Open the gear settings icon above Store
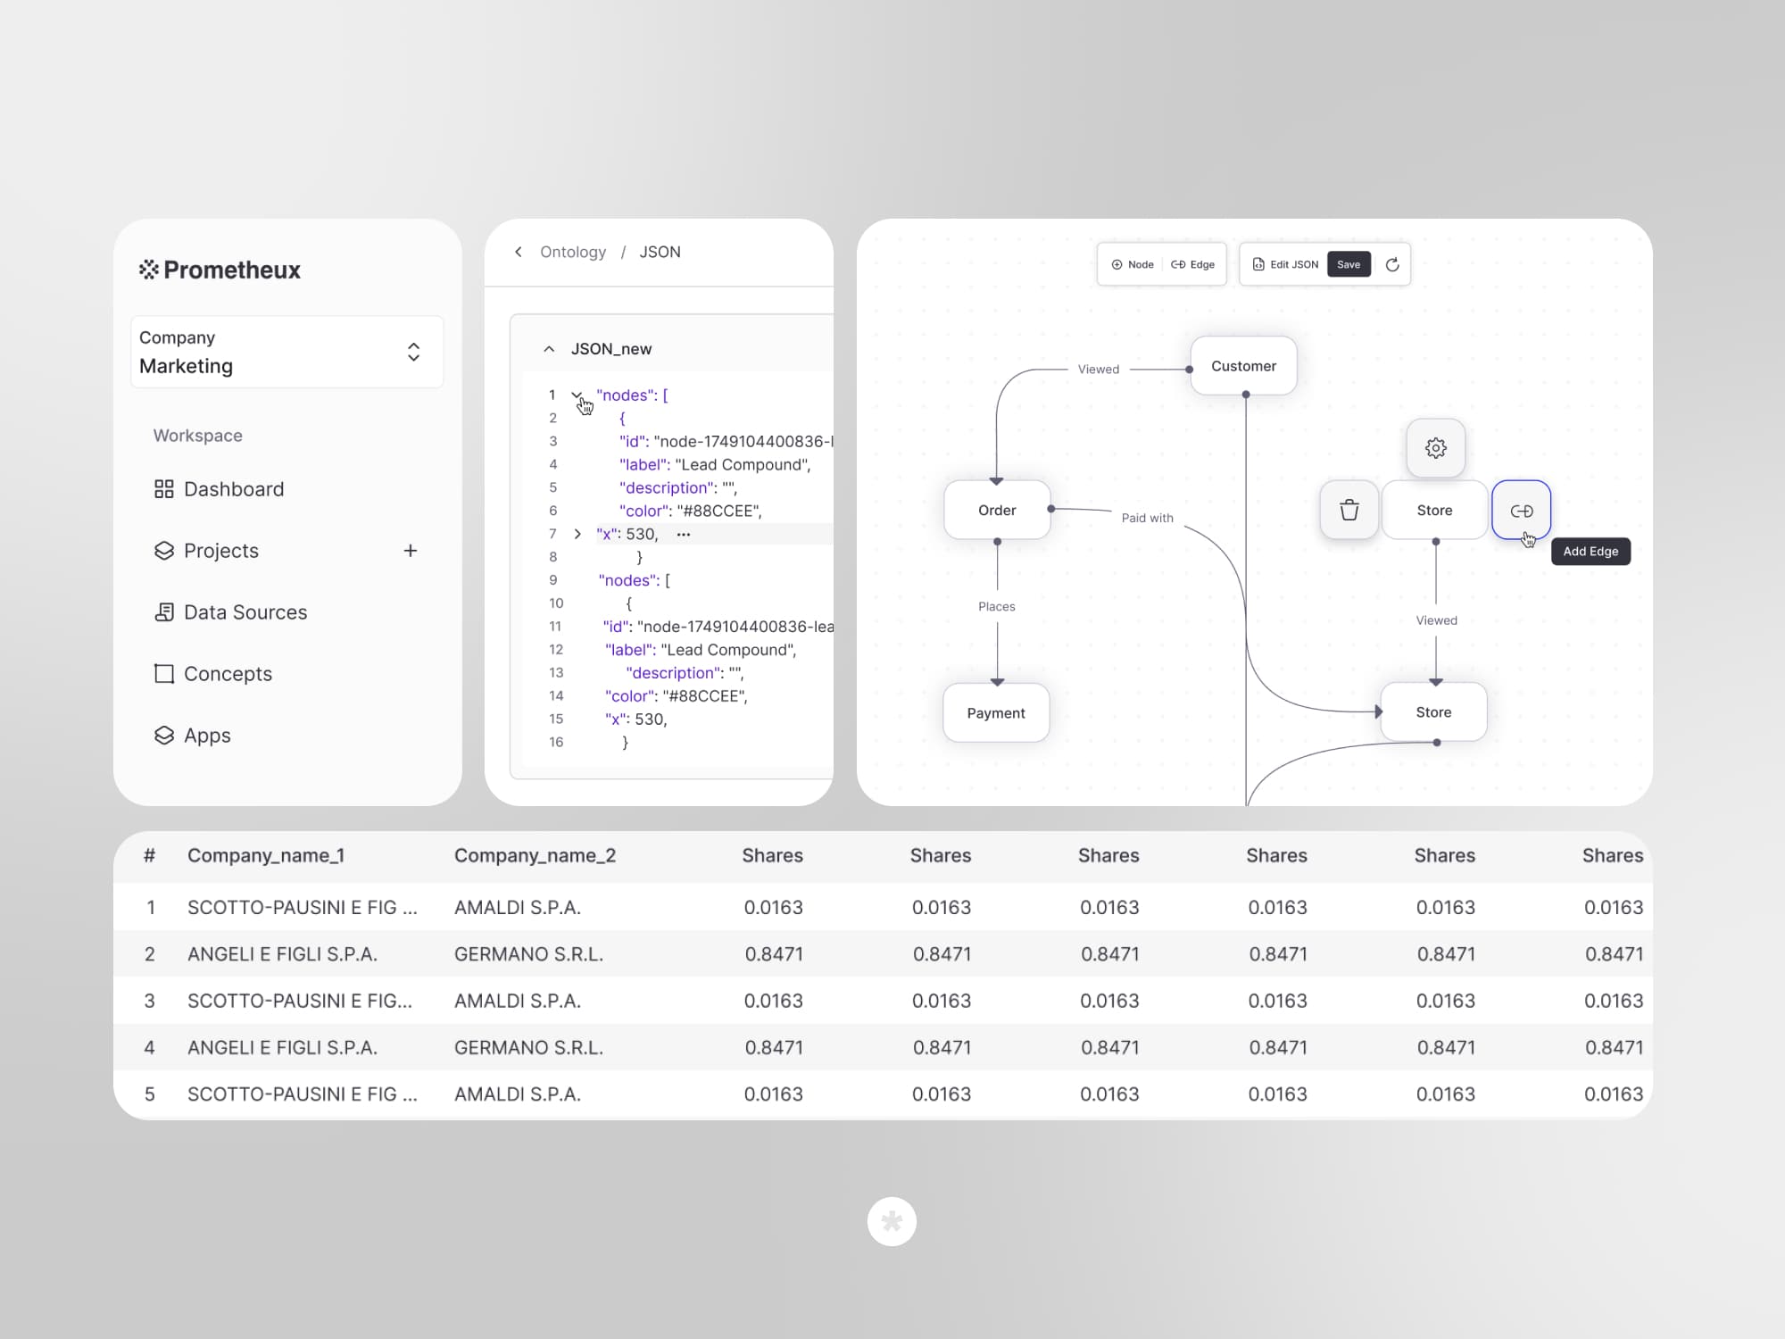The image size is (1785, 1339). (x=1435, y=448)
